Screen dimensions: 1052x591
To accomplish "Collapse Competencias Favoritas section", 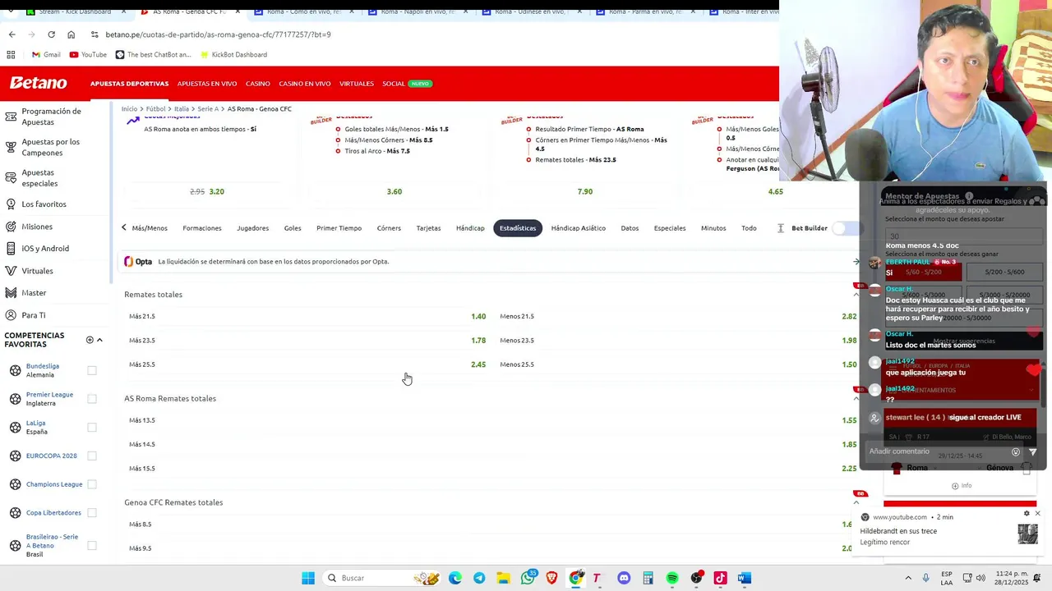I will [99, 340].
